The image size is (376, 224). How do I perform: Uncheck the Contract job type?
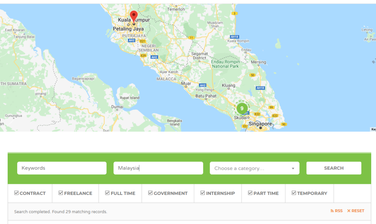(16, 193)
